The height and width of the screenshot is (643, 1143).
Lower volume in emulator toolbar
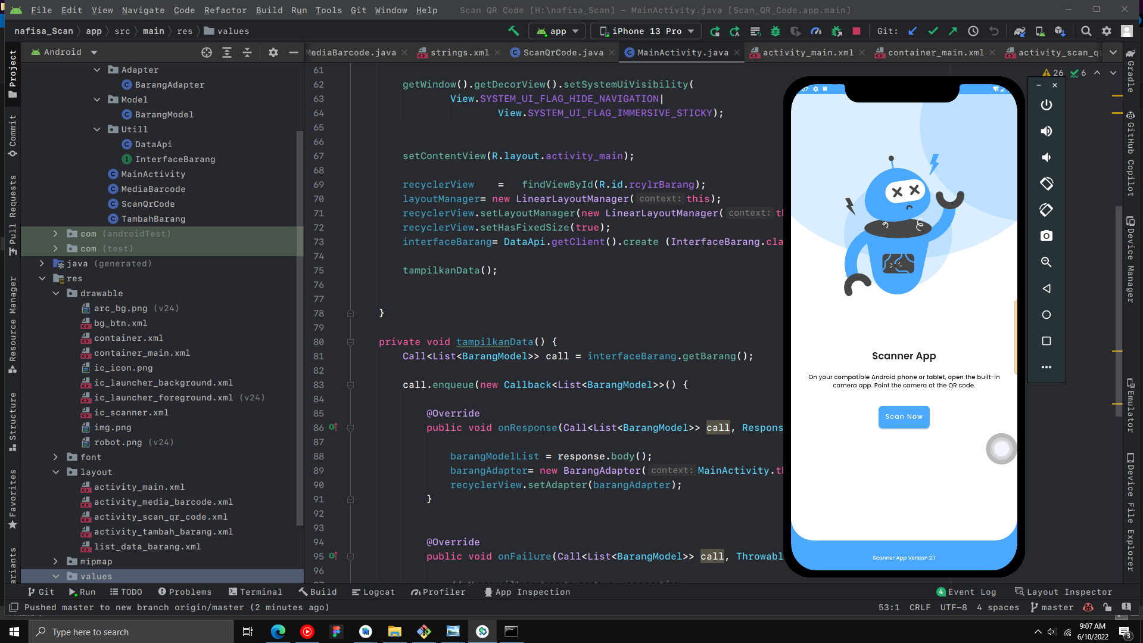pyautogui.click(x=1047, y=157)
